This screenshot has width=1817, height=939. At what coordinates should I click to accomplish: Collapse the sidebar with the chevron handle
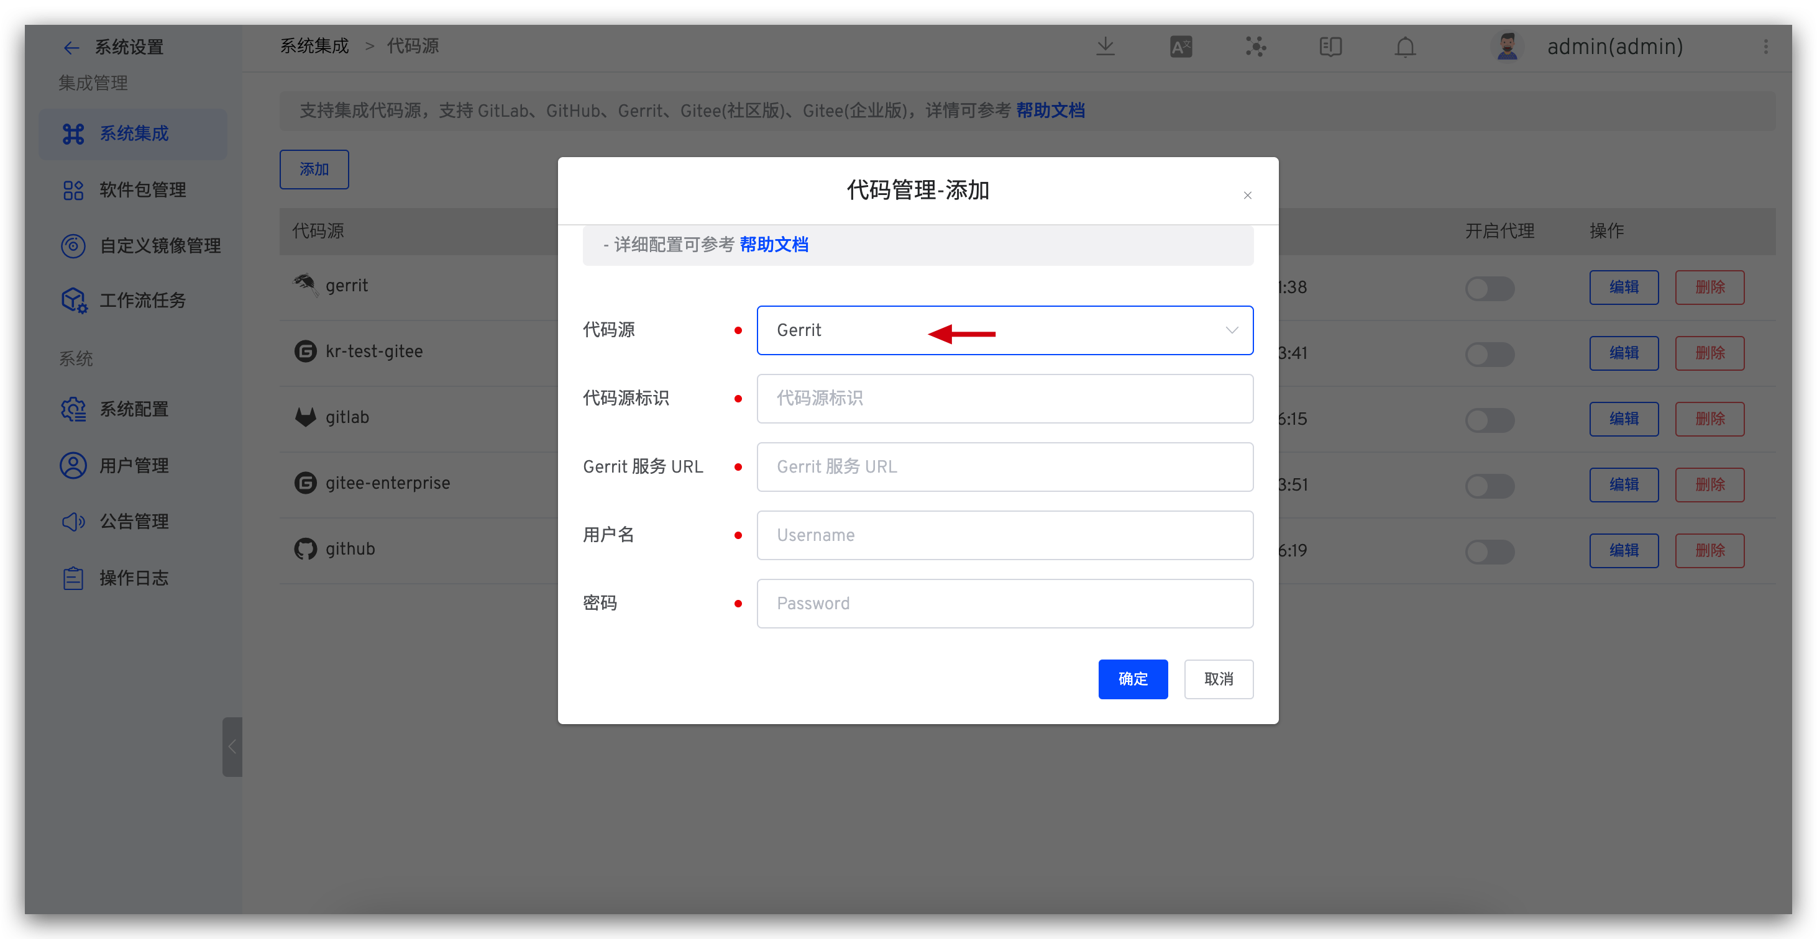click(x=232, y=746)
